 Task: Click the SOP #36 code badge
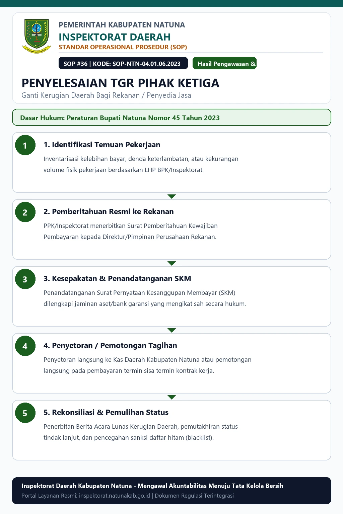[123, 64]
